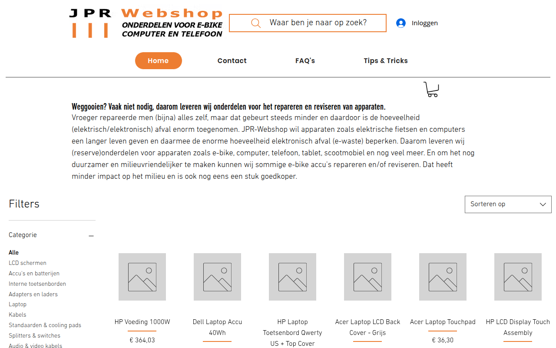Open the shopping cart icon

click(431, 90)
